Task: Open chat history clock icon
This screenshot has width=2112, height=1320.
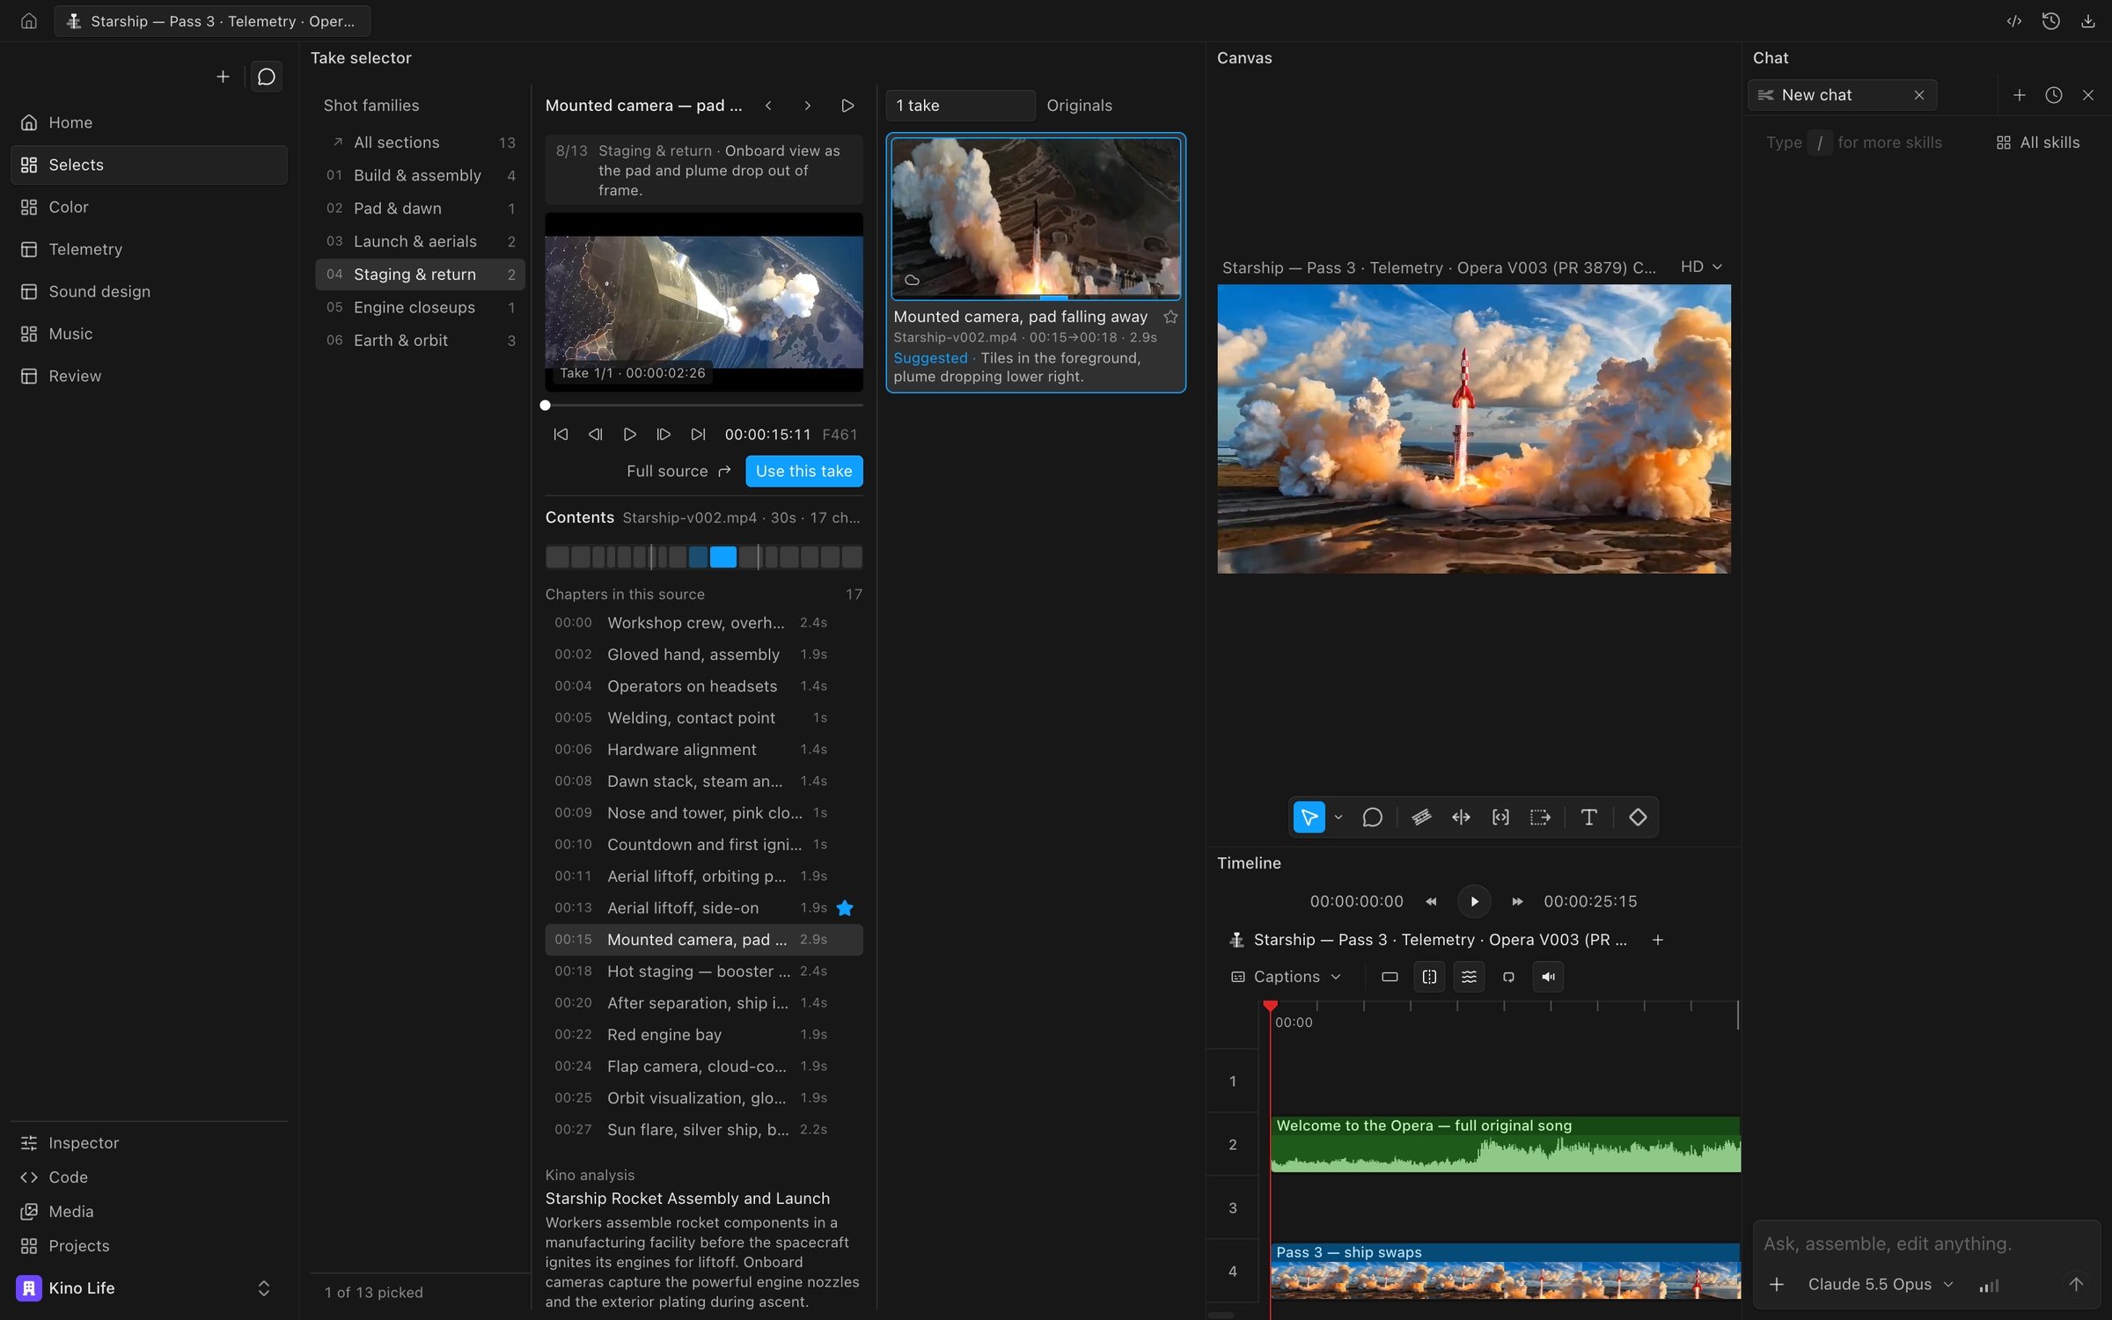Action: point(2053,95)
